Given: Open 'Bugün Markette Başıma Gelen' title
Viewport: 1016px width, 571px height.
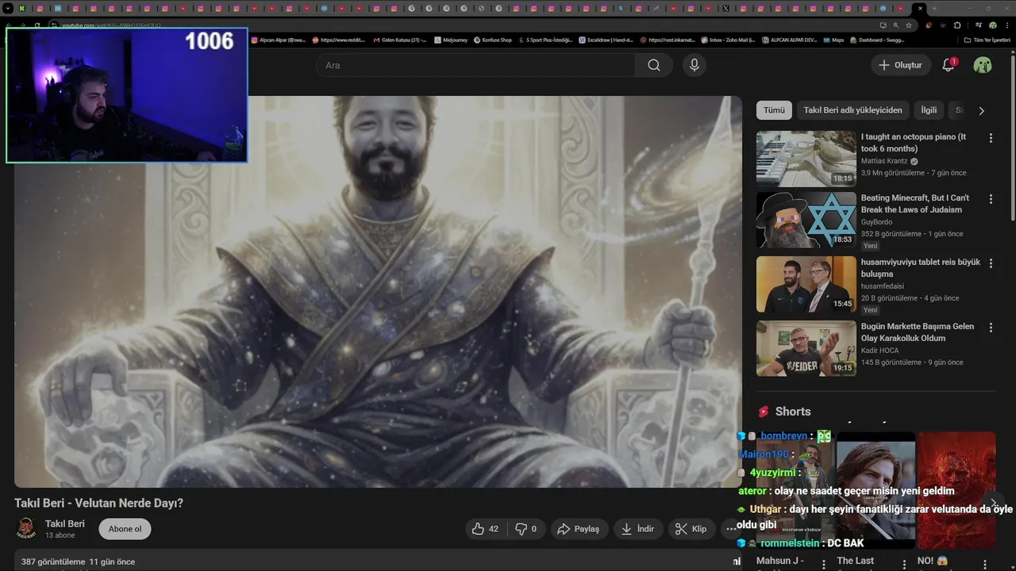Looking at the screenshot, I should pos(918,332).
